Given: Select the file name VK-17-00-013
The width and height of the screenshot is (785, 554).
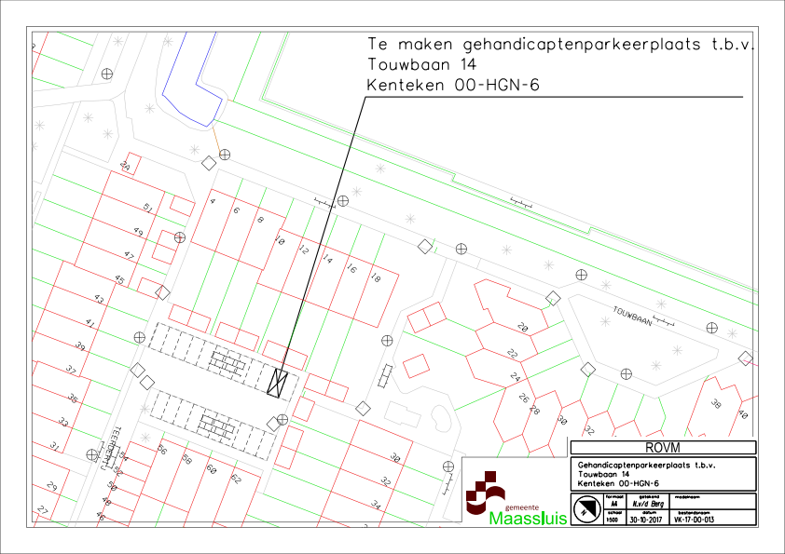Looking at the screenshot, I should [698, 520].
